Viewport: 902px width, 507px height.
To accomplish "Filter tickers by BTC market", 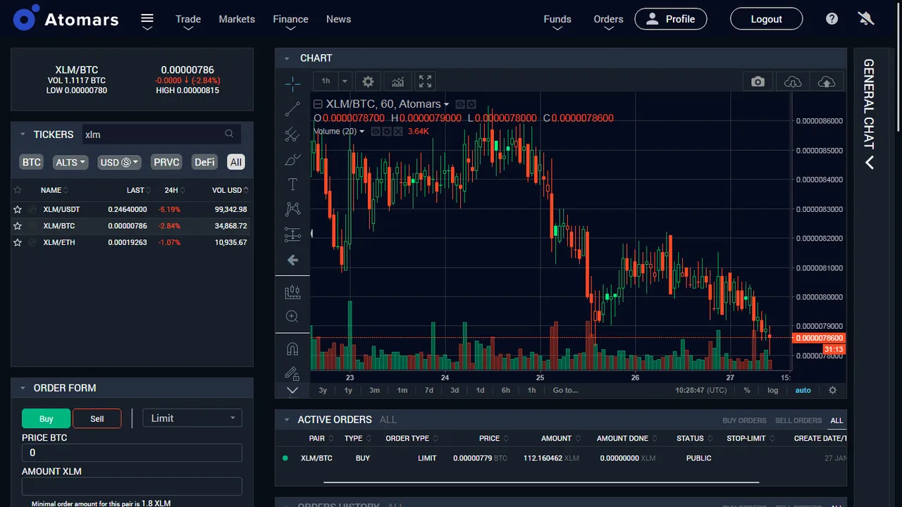I will [x=32, y=162].
